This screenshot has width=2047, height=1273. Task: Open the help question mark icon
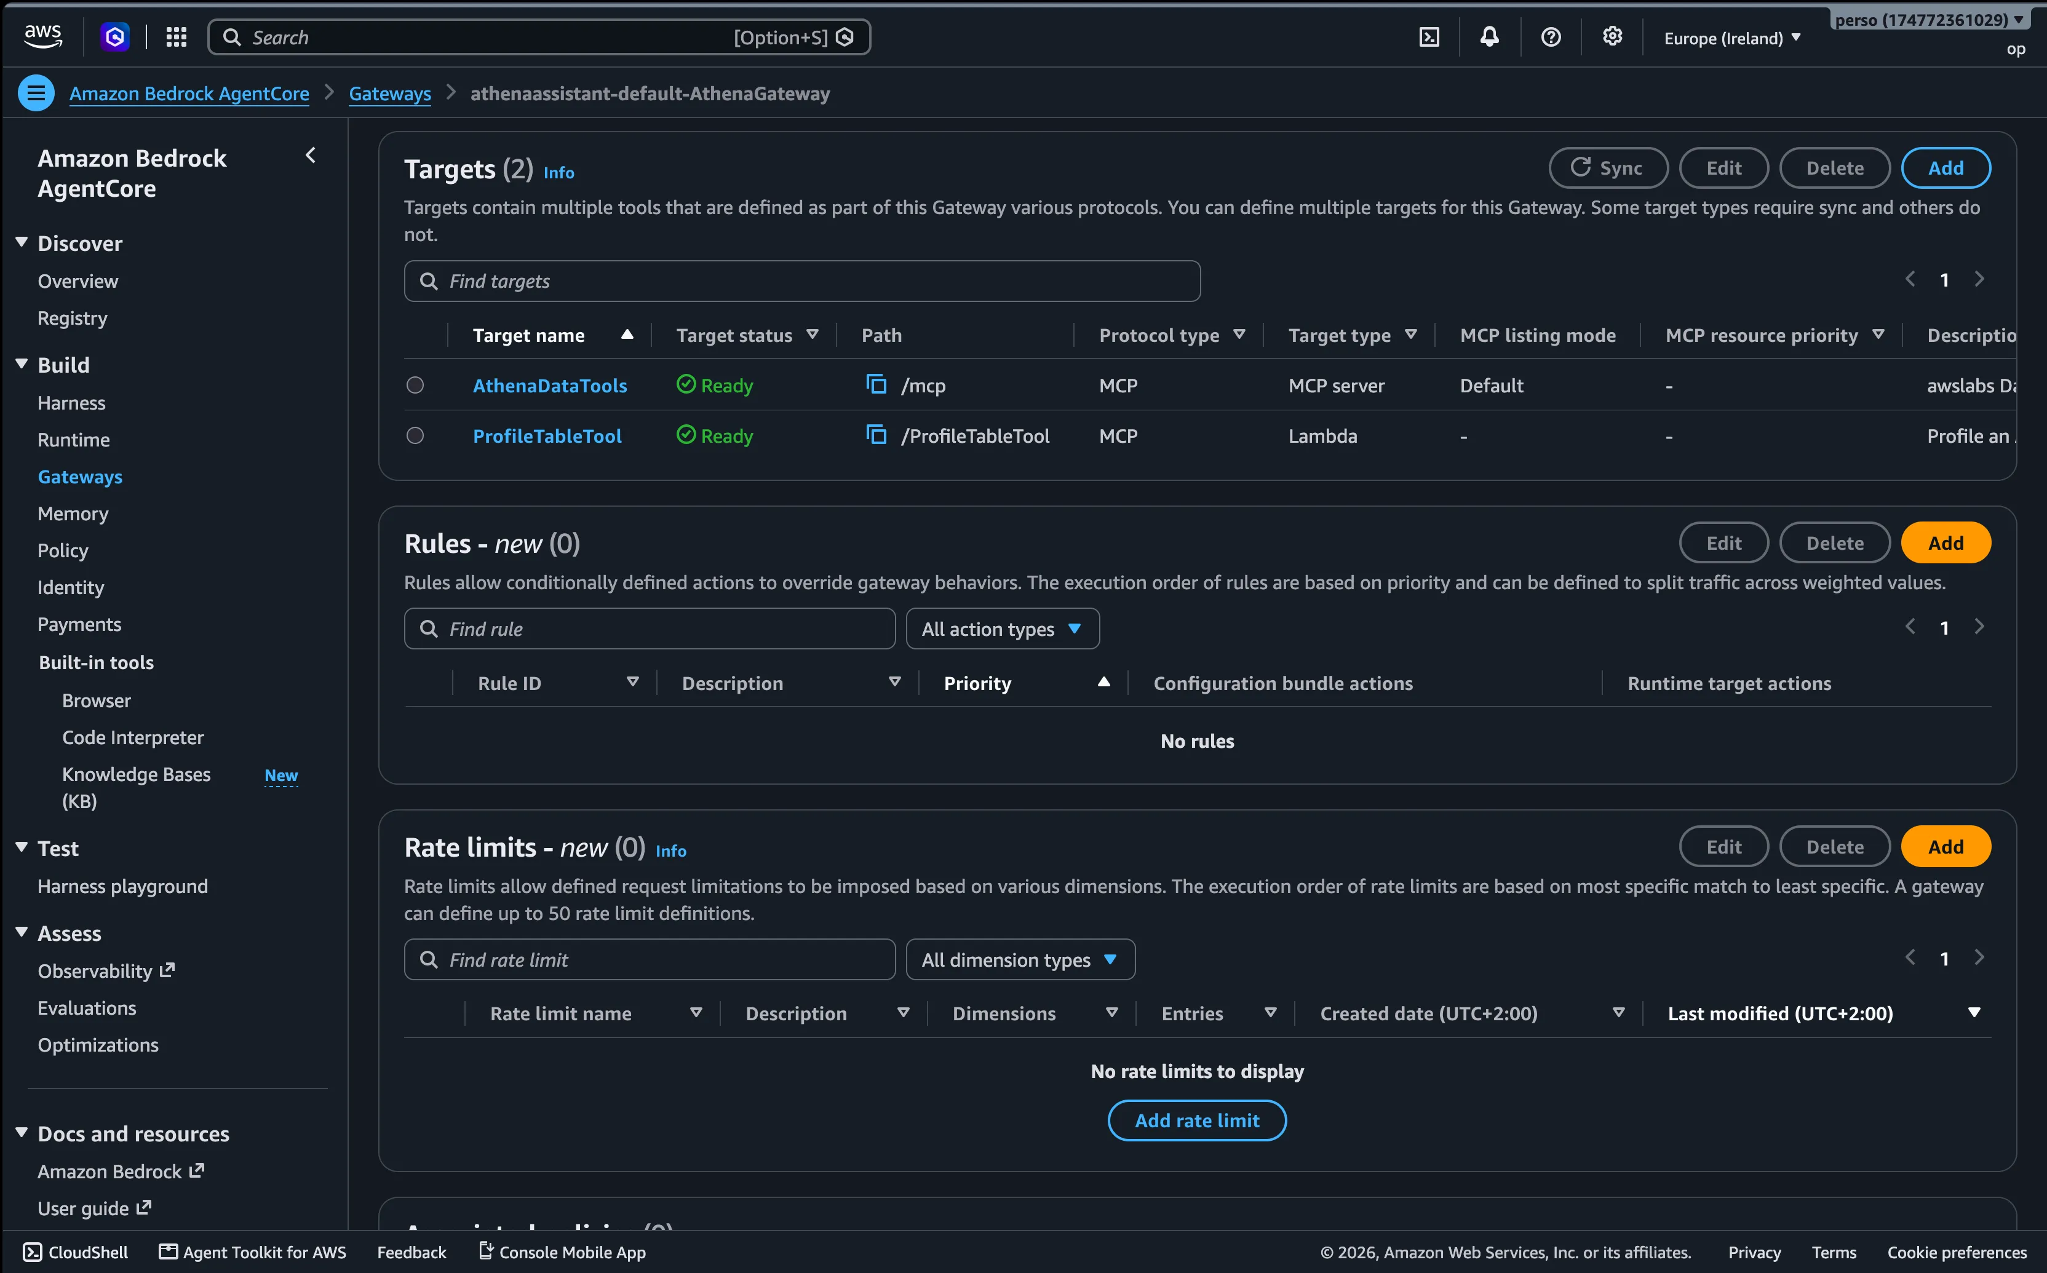click(1551, 37)
